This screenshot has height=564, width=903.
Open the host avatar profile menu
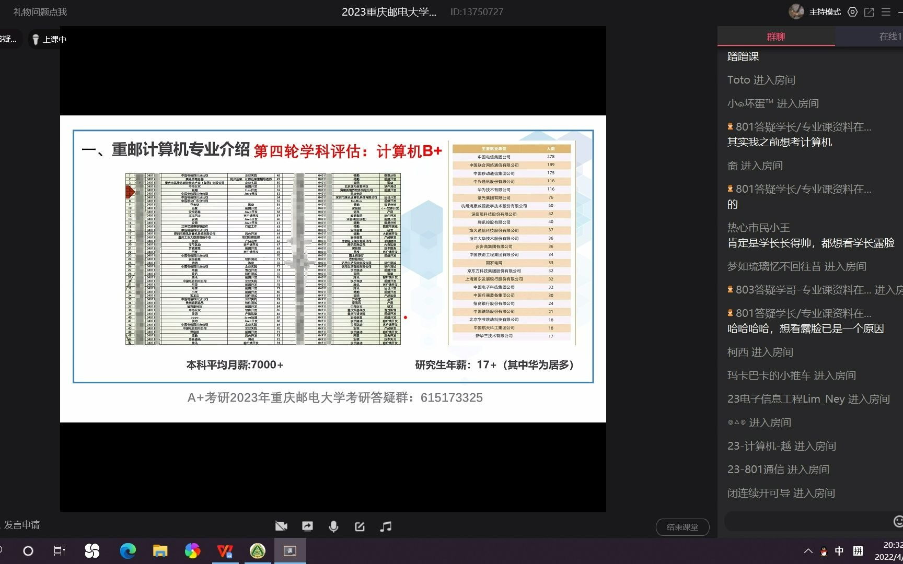click(x=796, y=11)
